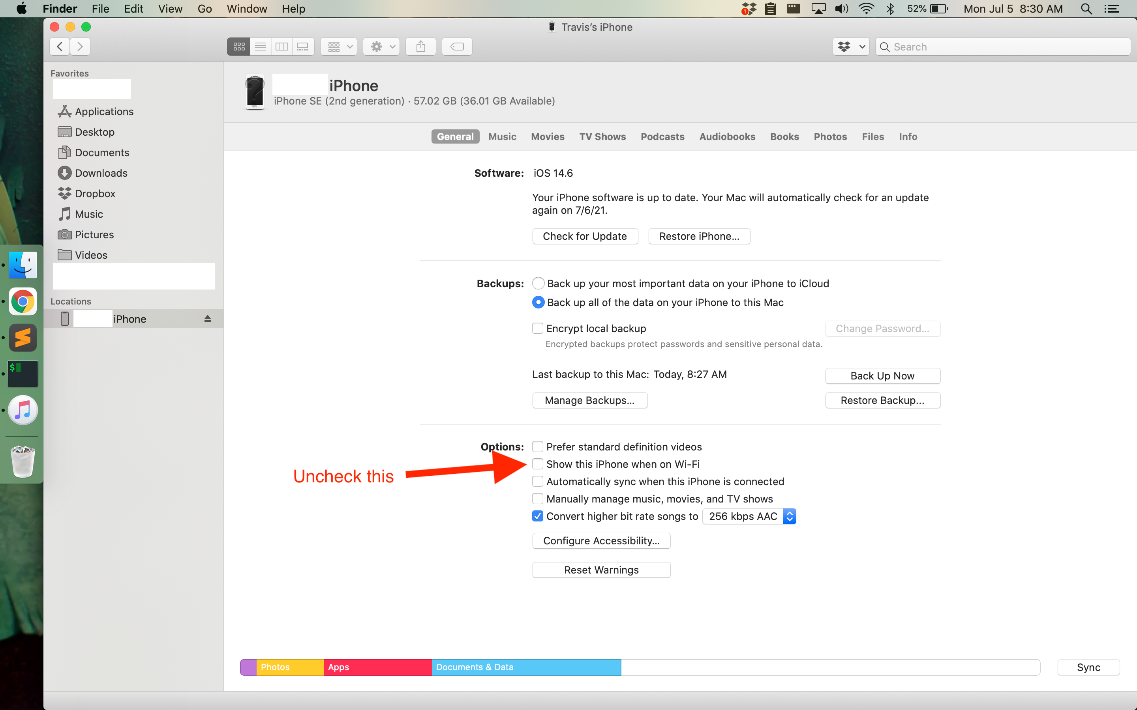Click the Edit Tags toolbar icon
This screenshot has width=1137, height=710.
tap(457, 47)
